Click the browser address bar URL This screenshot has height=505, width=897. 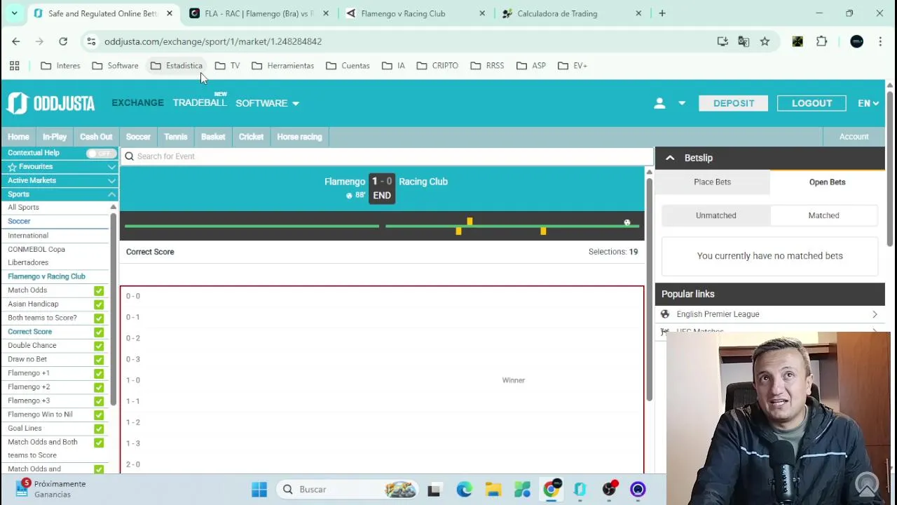point(213,41)
